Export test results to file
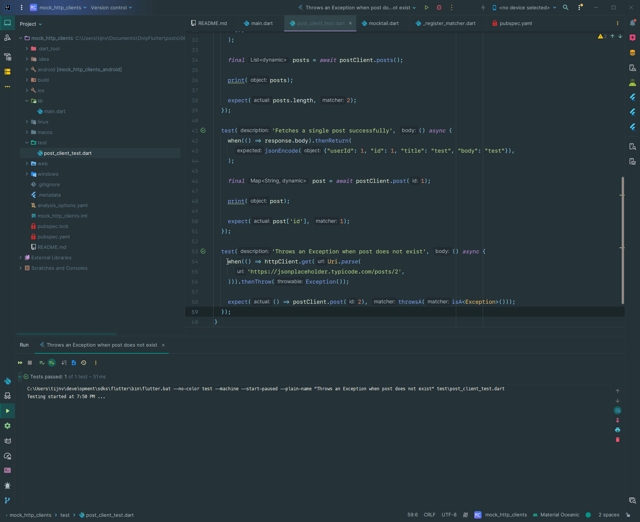 [x=73, y=363]
